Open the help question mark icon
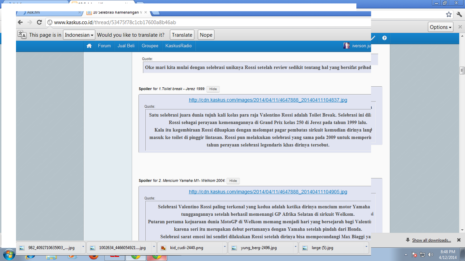The image size is (465, 261). point(384,38)
